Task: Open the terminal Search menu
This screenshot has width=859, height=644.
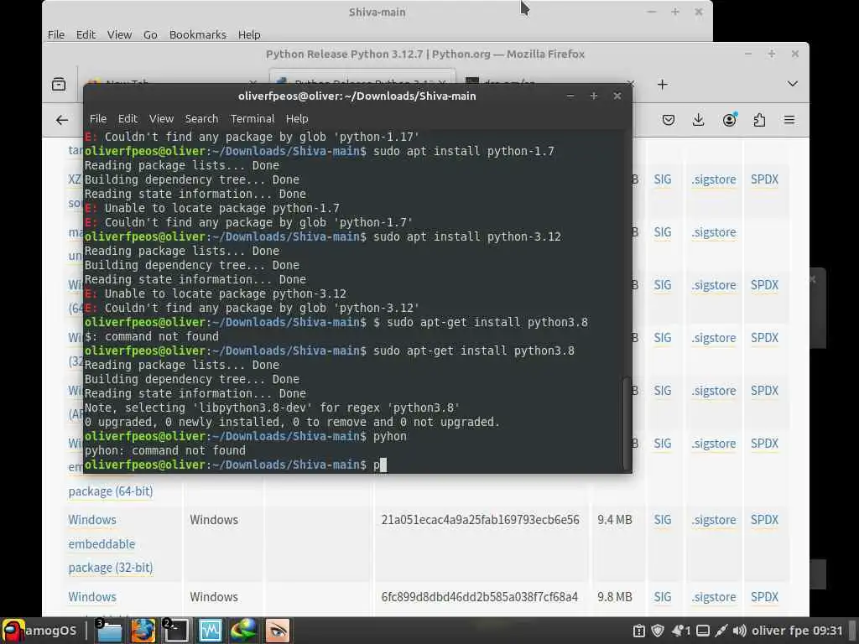Action: click(x=201, y=119)
